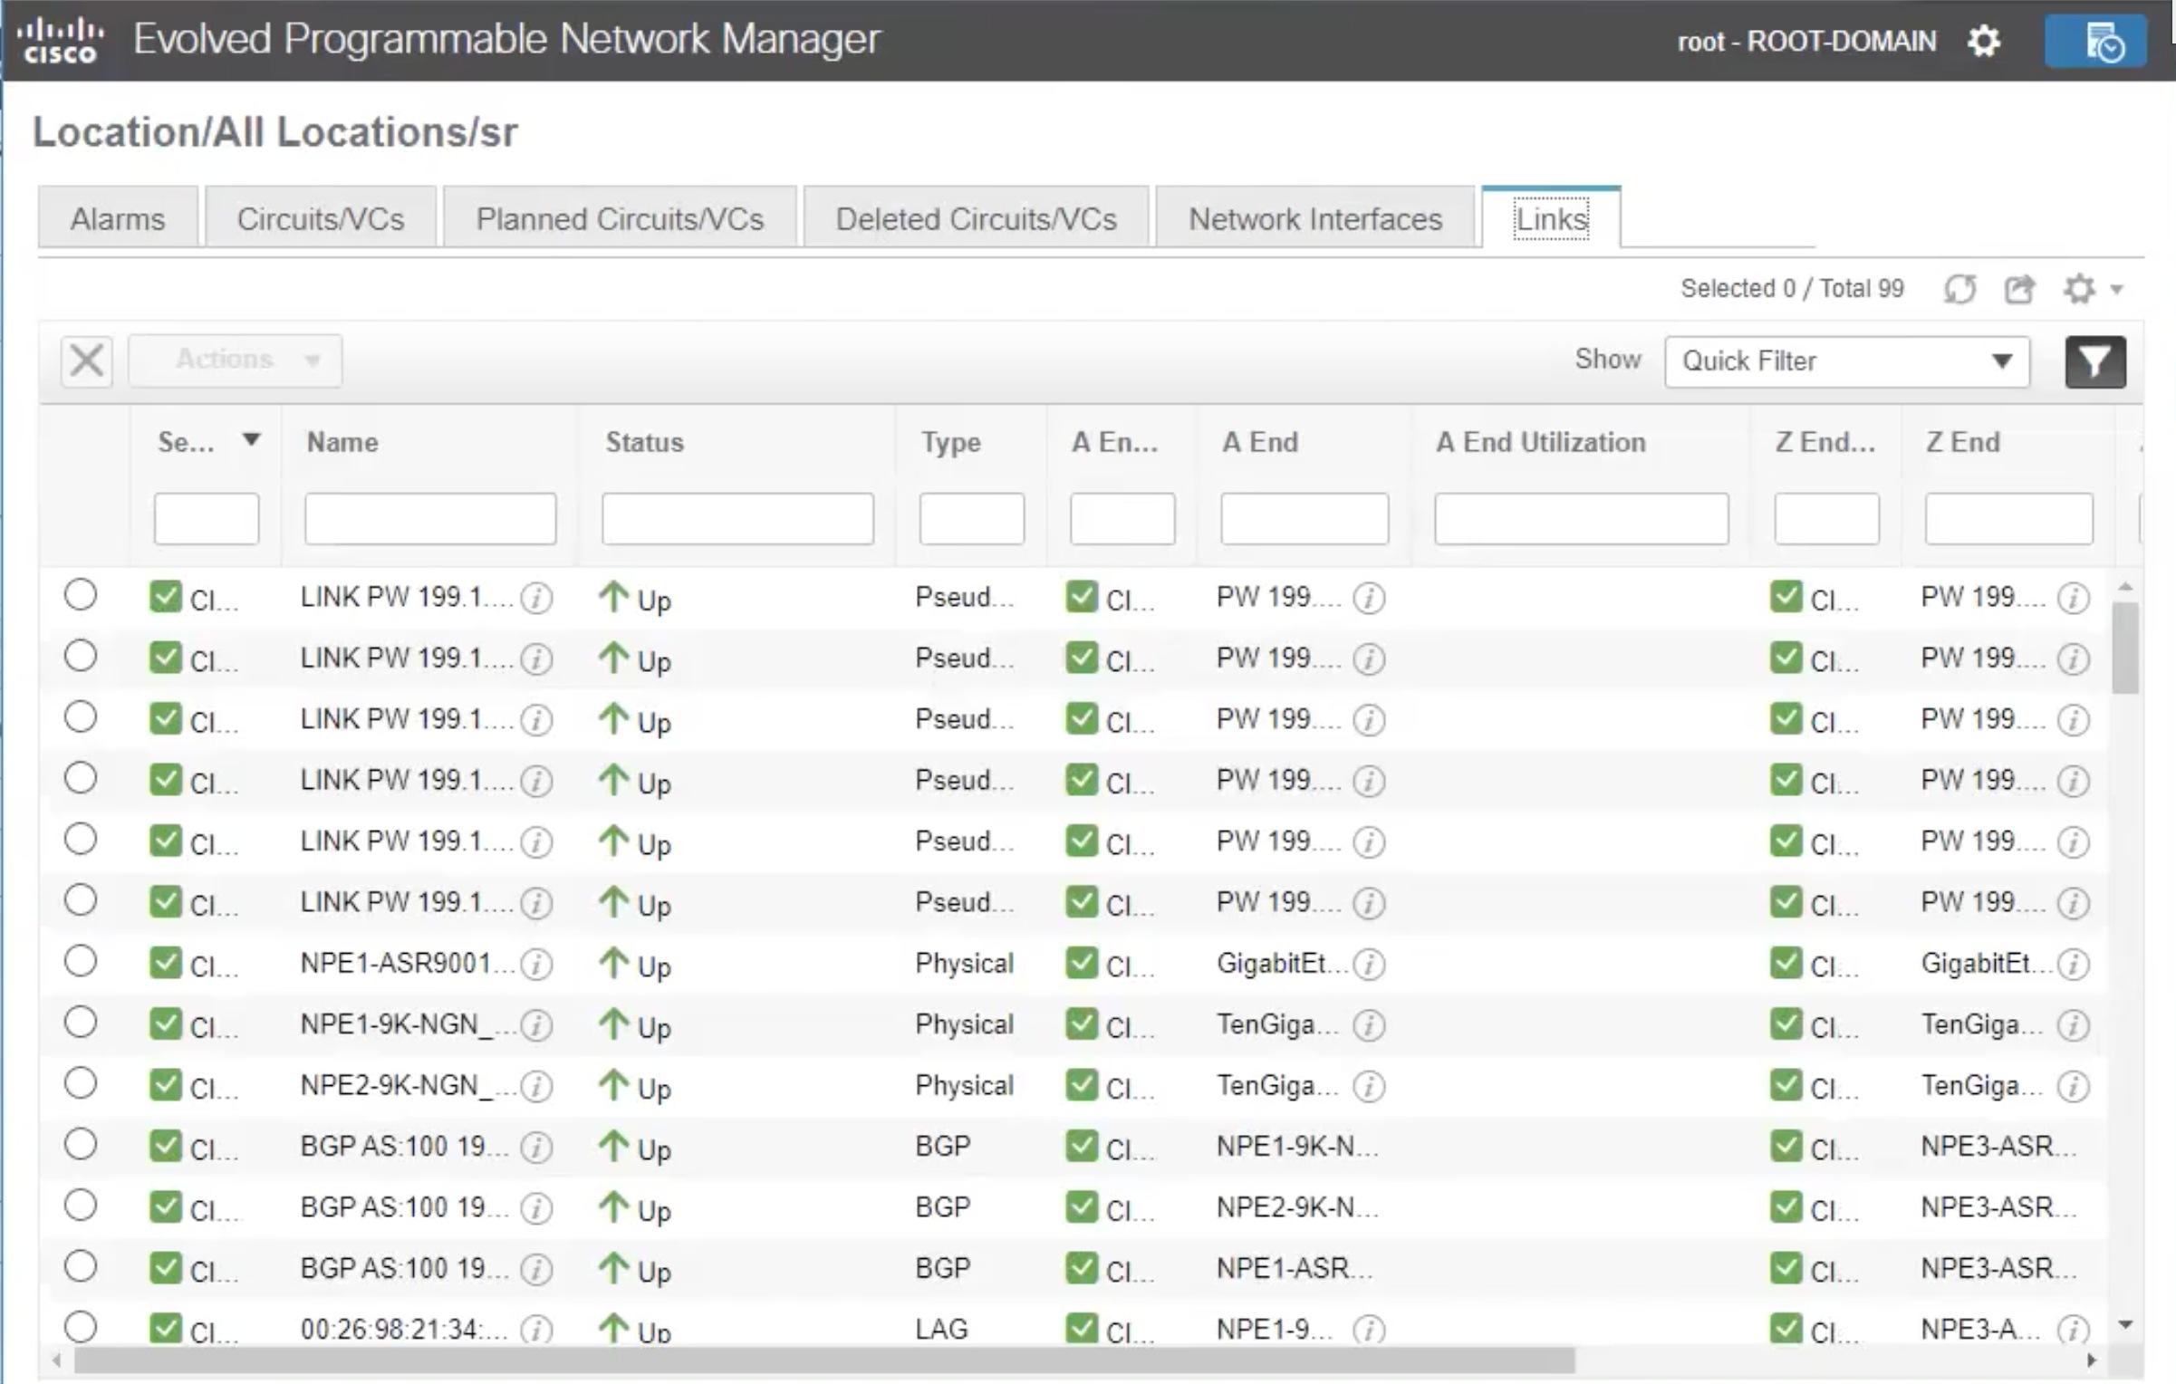2176x1384 pixels.
Task: Switch to the Network Interfaces tab
Action: click(x=1314, y=217)
